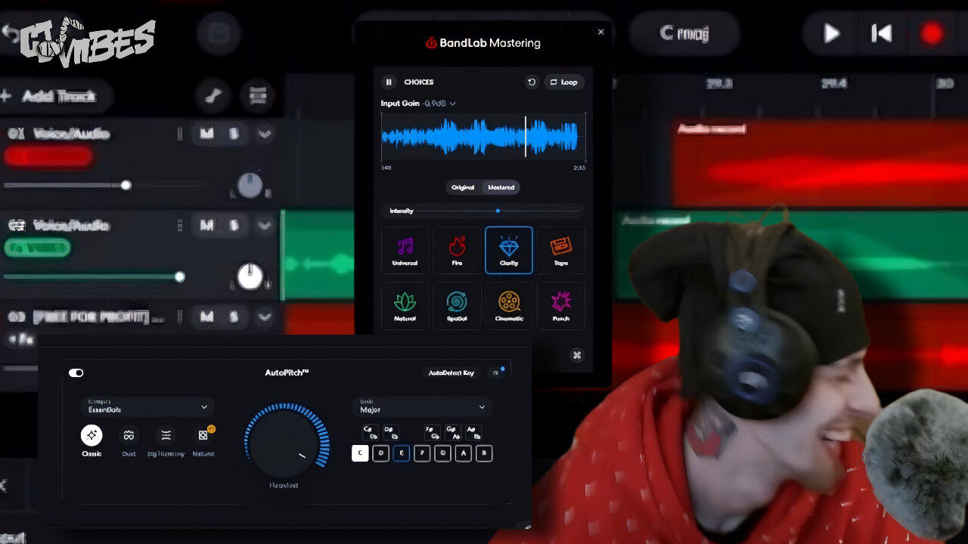
Task: Click track 02 volume slider handle
Action: coord(179,277)
